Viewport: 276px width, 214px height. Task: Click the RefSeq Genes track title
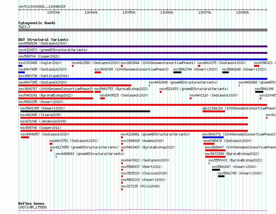(31, 204)
